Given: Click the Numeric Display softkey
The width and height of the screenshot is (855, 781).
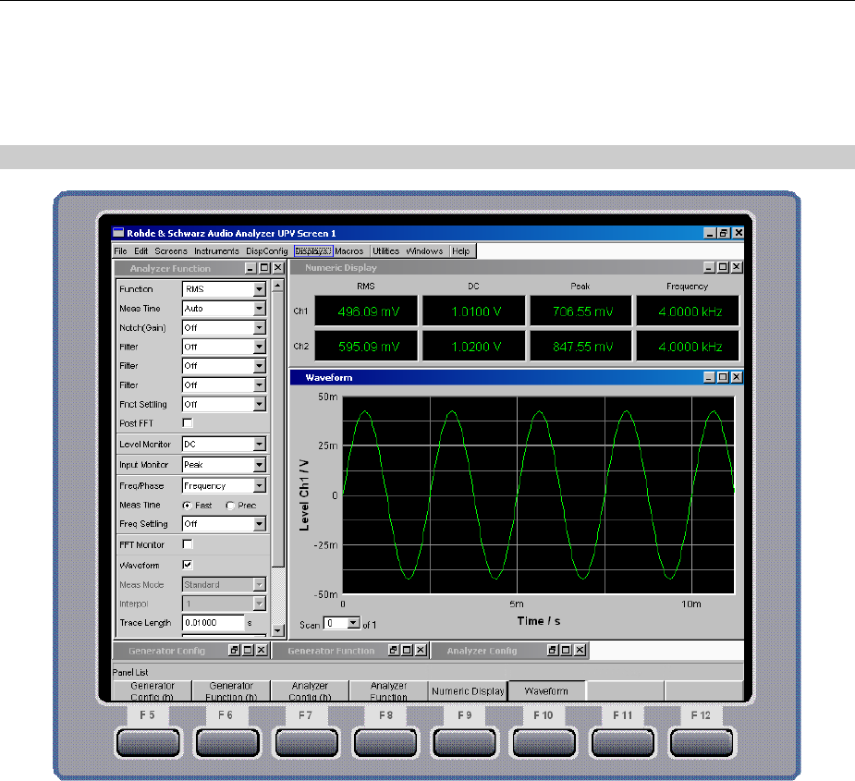Looking at the screenshot, I should click(x=468, y=691).
